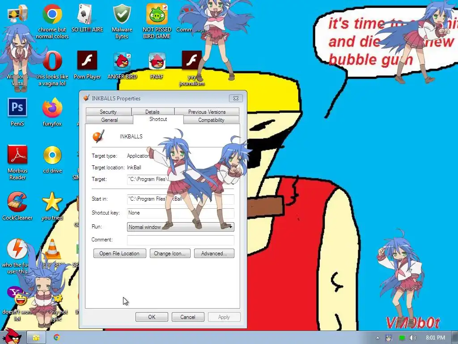Click the volume speaker tray icon
Screen dimensions: 458x344
click(x=412, y=338)
